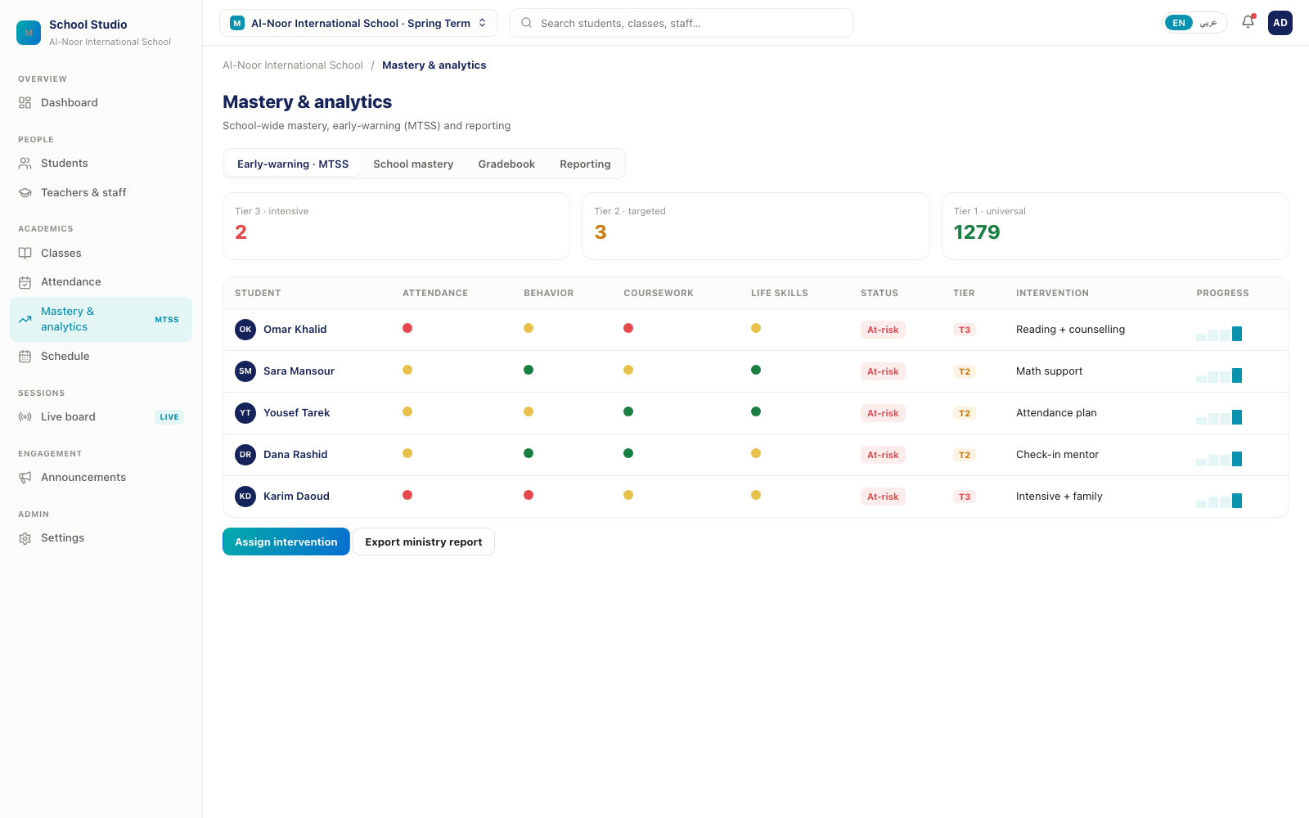Image resolution: width=1309 pixels, height=818 pixels.
Task: Click the term selector up-down chevron
Action: 483,23
